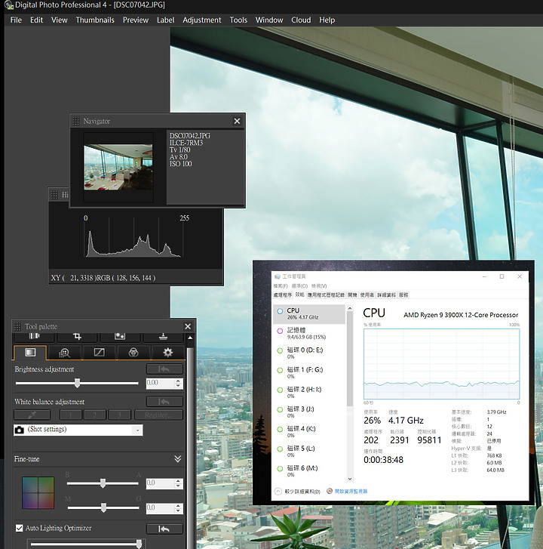Open the File menu

[x=16, y=20]
